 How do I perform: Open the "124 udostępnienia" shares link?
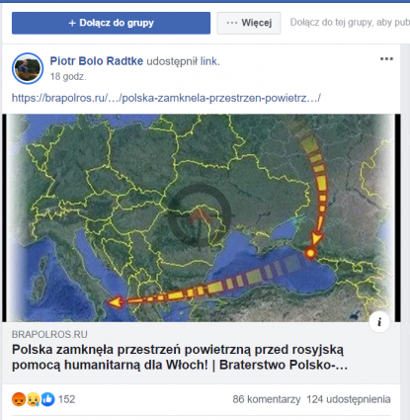click(x=349, y=399)
